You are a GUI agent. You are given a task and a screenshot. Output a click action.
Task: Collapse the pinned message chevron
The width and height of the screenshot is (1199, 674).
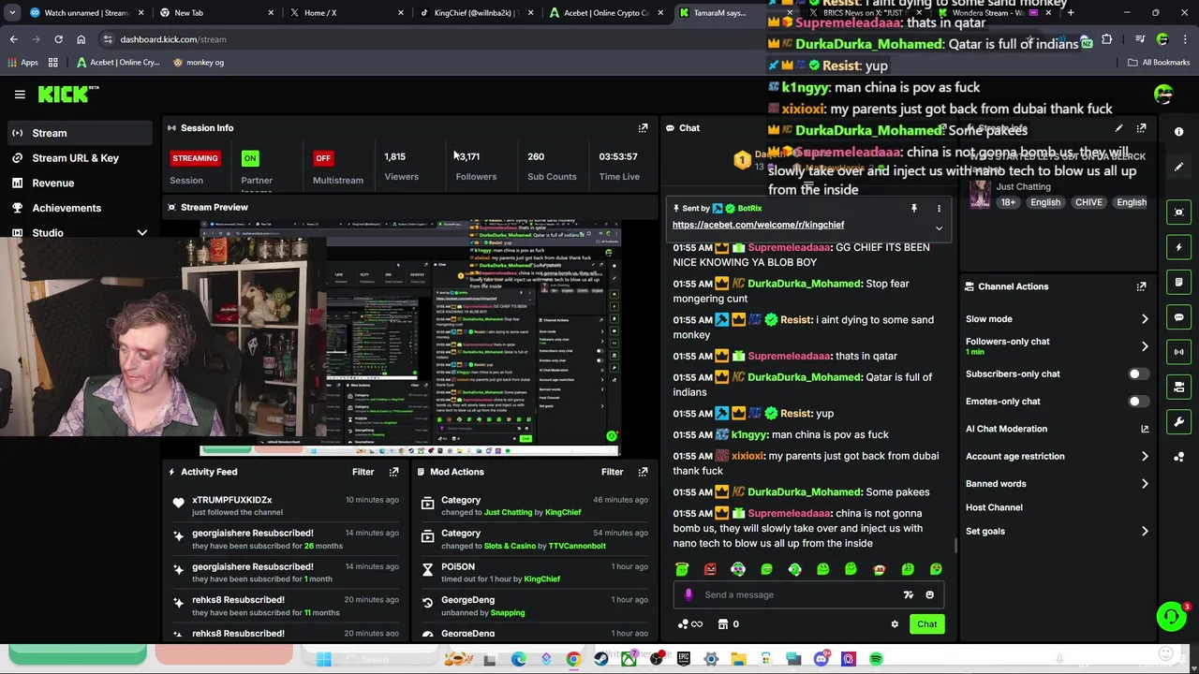[x=939, y=227]
